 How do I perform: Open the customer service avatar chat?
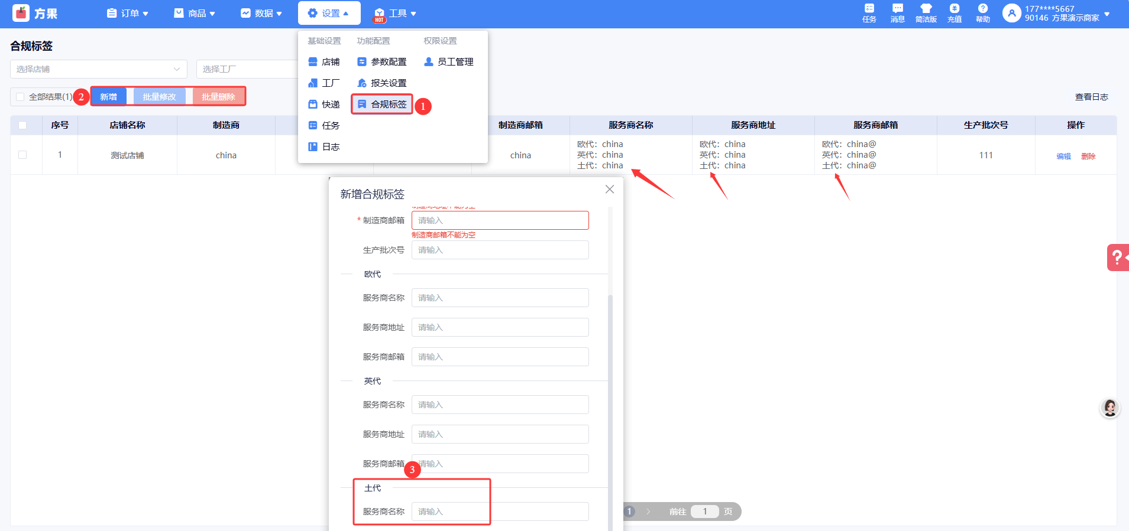(x=1110, y=408)
